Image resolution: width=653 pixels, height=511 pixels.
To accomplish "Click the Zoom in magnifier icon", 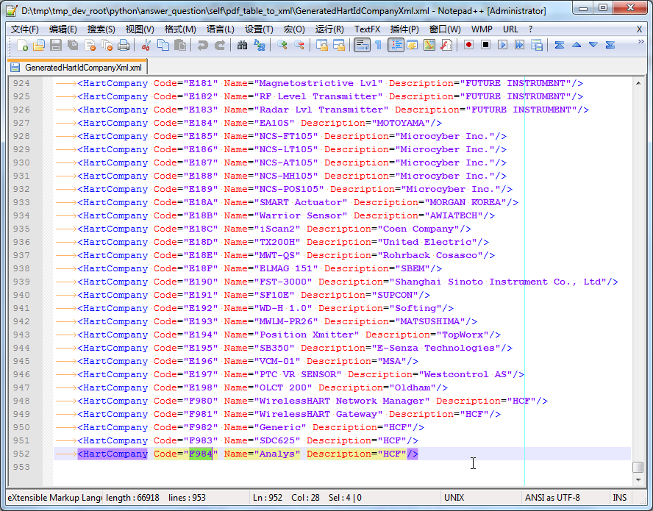I will pyautogui.click(x=282, y=45).
